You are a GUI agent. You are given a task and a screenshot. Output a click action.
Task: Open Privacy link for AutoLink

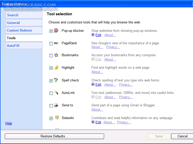click(x=126, y=97)
